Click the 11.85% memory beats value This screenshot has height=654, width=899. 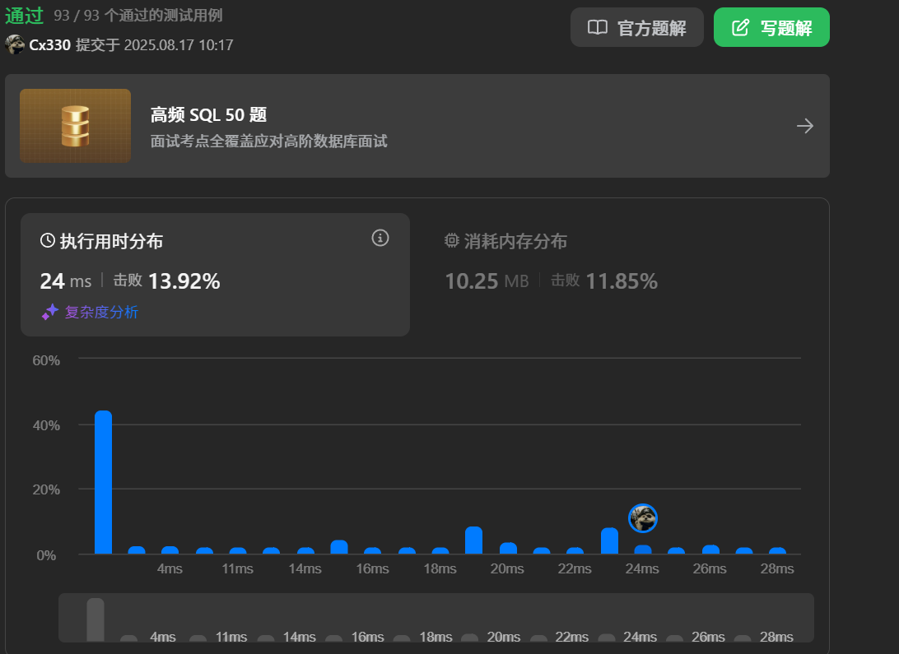point(622,281)
